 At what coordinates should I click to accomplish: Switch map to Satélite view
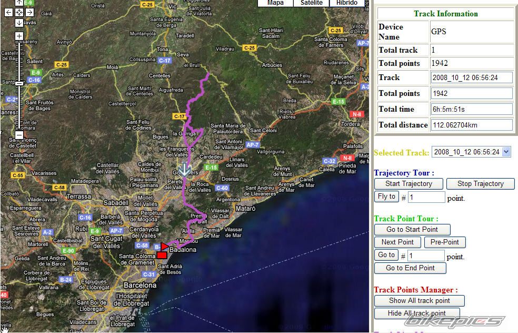[x=311, y=3]
